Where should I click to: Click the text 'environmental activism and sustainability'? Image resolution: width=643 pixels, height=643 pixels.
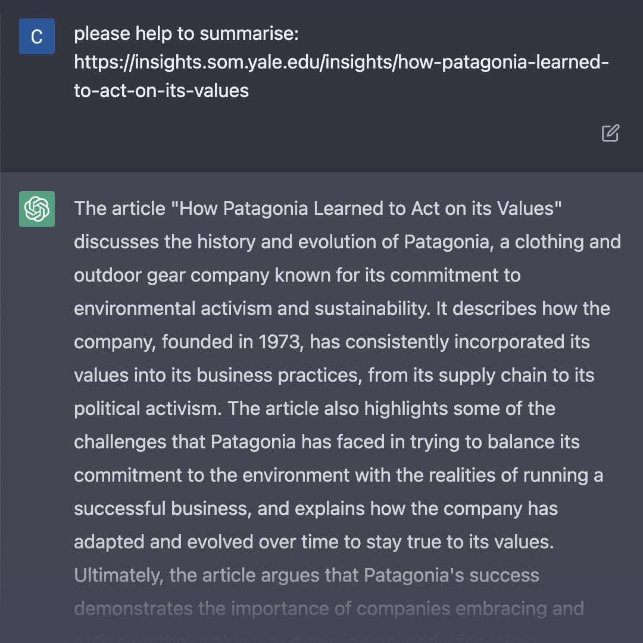(251, 308)
